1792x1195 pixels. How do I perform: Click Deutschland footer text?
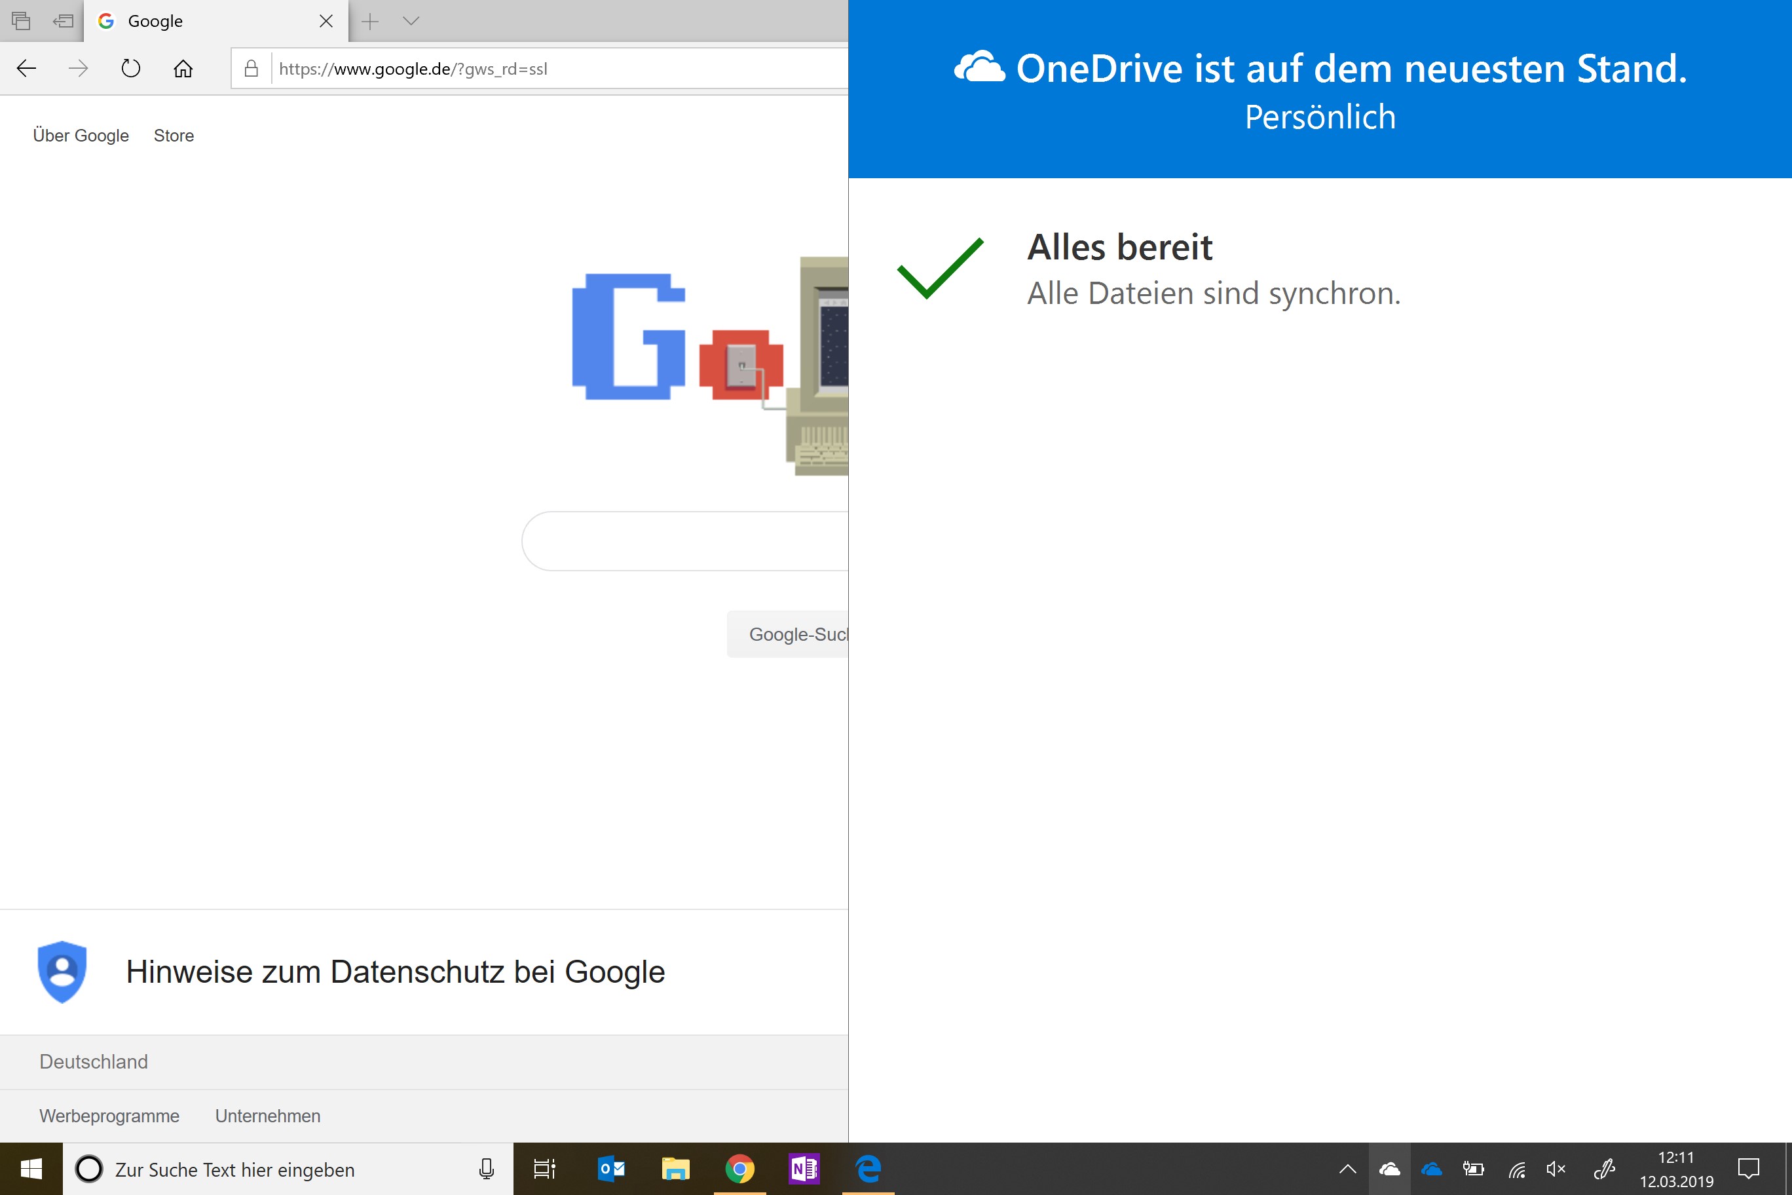[x=94, y=1061]
